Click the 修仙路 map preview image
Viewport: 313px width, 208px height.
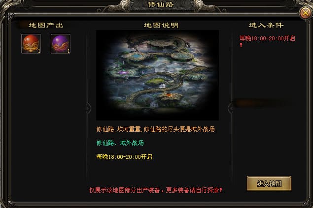157,75
